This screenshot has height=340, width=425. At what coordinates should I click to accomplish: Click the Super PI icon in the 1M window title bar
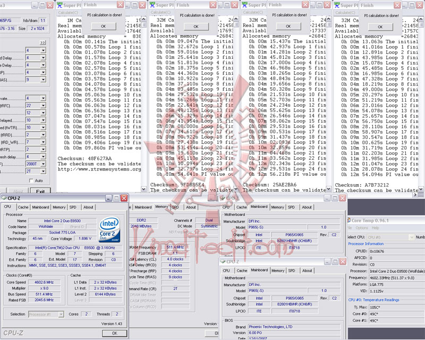[x=59, y=5]
